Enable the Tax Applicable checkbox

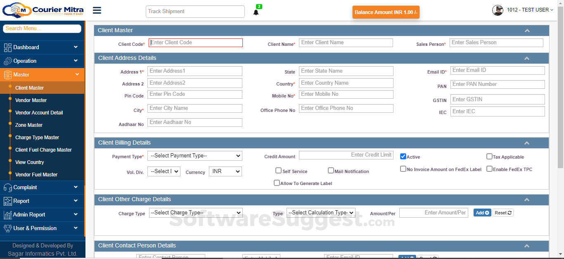click(x=489, y=157)
